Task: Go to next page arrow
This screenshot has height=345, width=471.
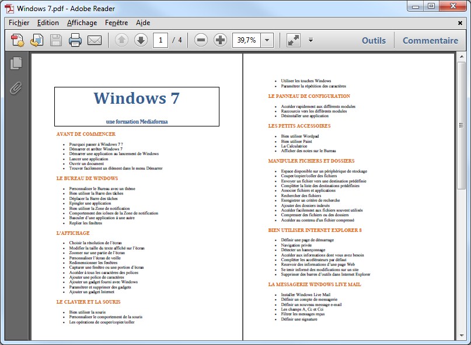Action: [x=141, y=40]
